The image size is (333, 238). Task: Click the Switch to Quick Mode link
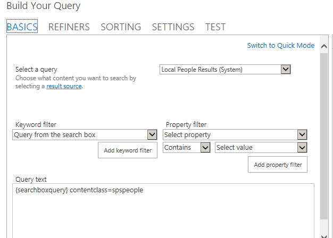pos(280,46)
